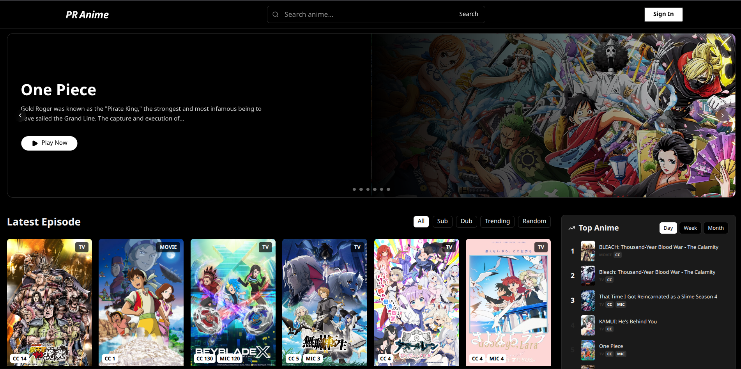The image size is (741, 369).
Task: Click the MIC 4 badge on Goodbye Lara
Action: coord(497,358)
